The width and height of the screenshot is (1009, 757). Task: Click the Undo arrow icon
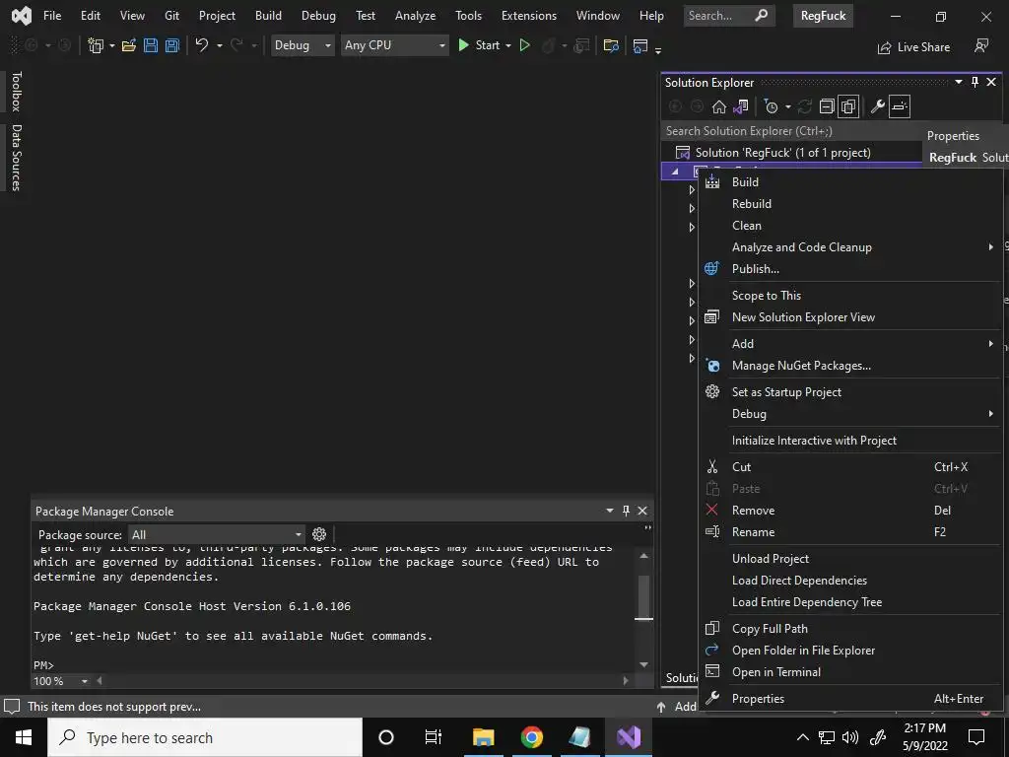point(202,45)
